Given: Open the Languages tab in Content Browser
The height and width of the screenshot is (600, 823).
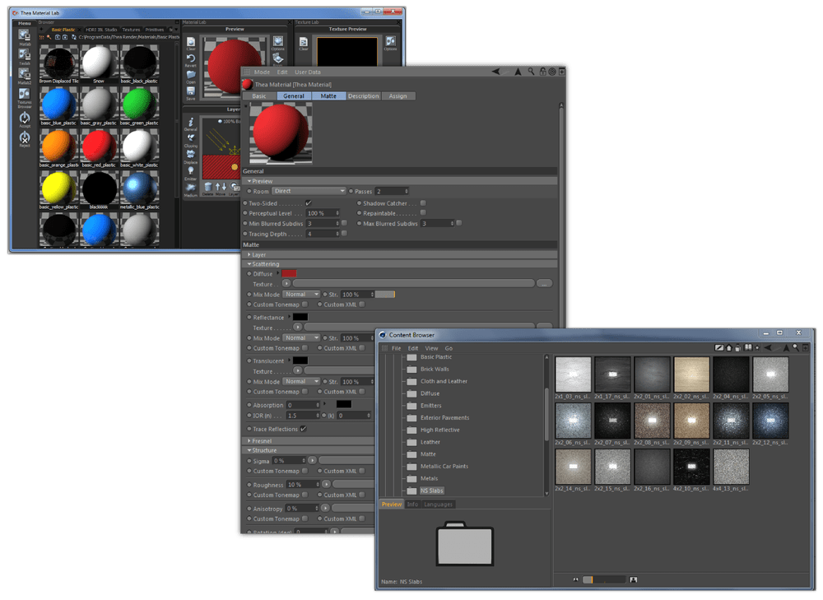Looking at the screenshot, I should 439,505.
